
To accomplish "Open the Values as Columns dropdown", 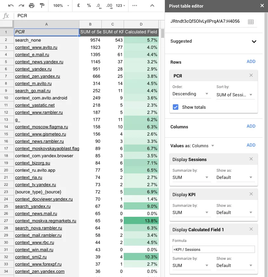I will [203, 146].
